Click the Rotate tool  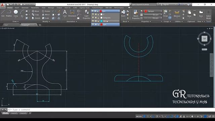pyautogui.click(x=46, y=11)
